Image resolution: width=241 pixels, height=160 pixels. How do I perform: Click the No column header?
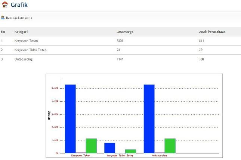(x=3, y=32)
